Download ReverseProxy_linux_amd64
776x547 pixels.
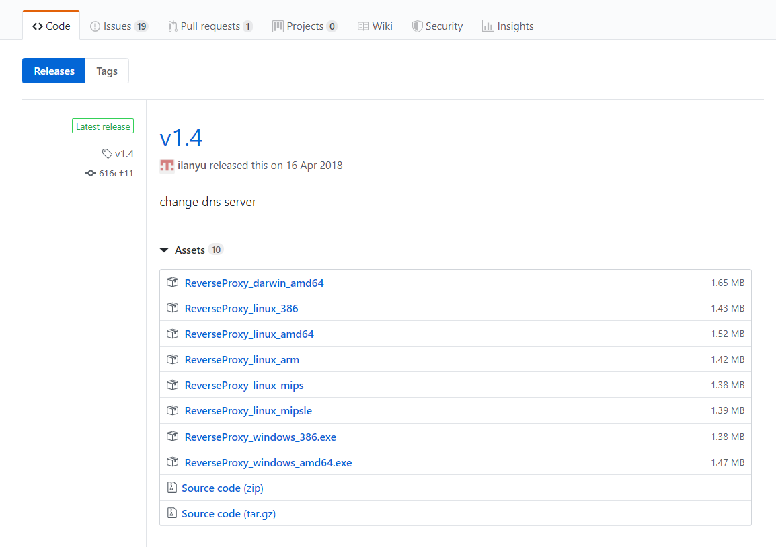pyautogui.click(x=249, y=334)
